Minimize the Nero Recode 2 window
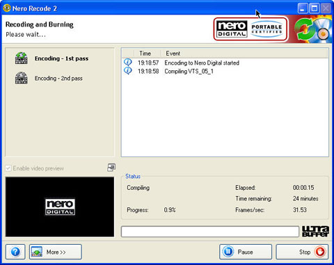Viewport: 334px width, 265px height. pyautogui.click(x=303, y=8)
